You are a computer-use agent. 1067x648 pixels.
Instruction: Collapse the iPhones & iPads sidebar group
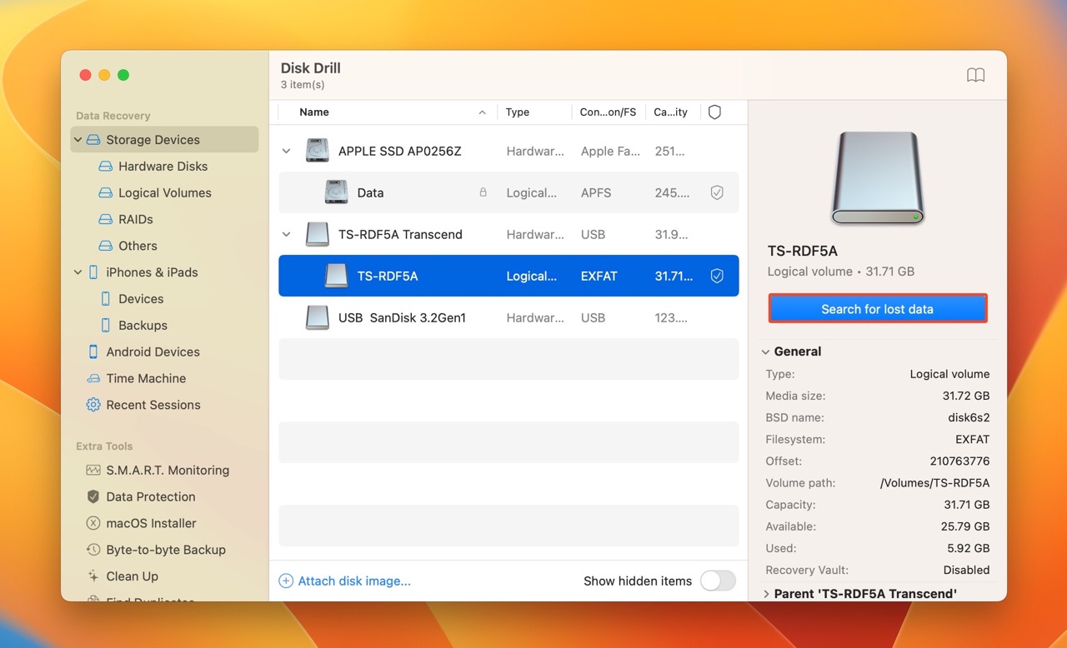pyautogui.click(x=78, y=272)
